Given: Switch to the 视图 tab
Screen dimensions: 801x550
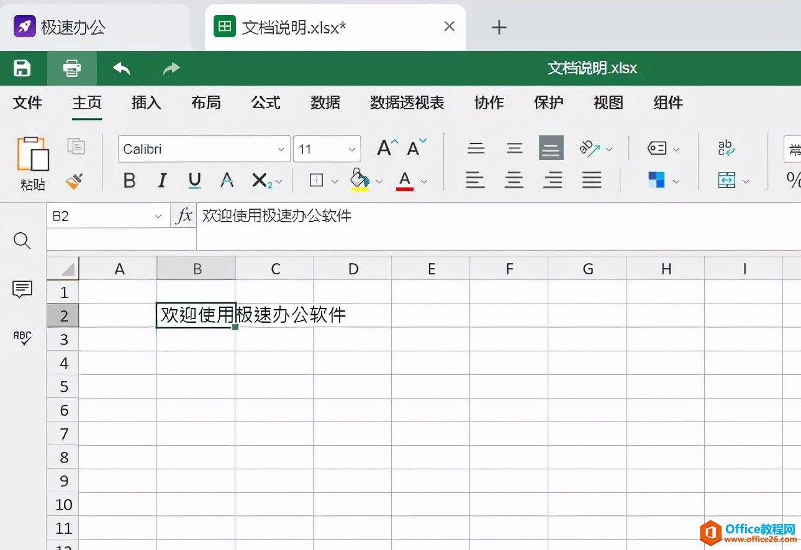Looking at the screenshot, I should click(x=609, y=103).
